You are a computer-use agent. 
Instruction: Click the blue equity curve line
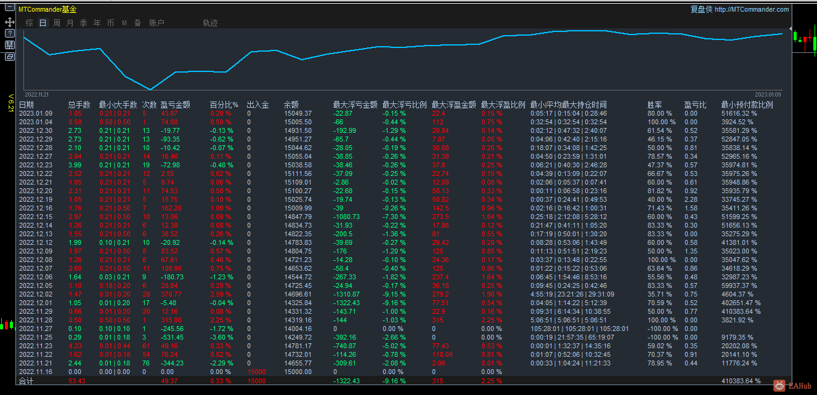[x=403, y=47]
